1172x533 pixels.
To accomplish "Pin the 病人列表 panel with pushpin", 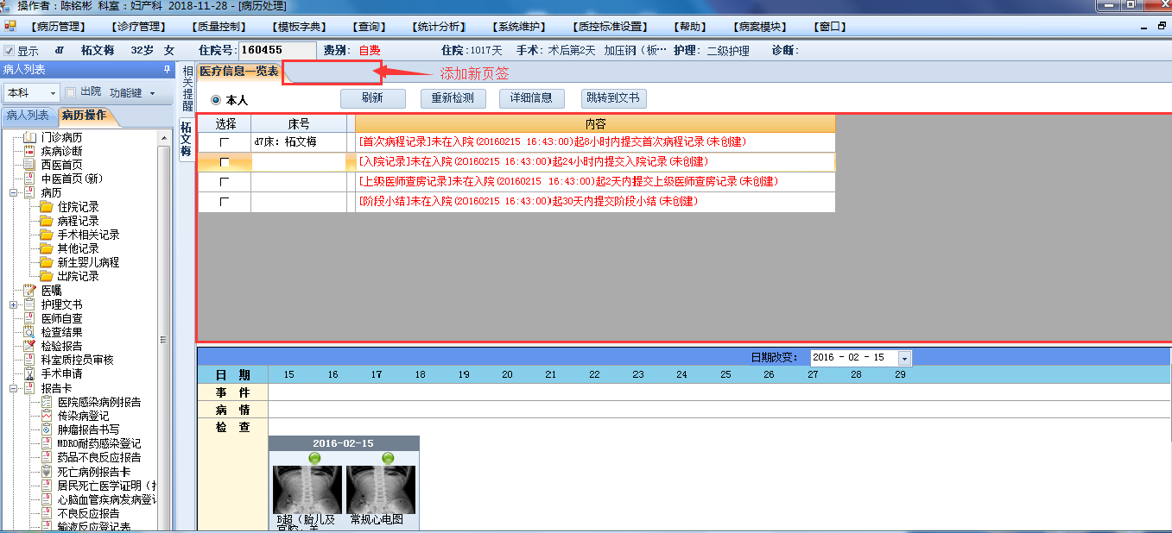I will point(167,70).
